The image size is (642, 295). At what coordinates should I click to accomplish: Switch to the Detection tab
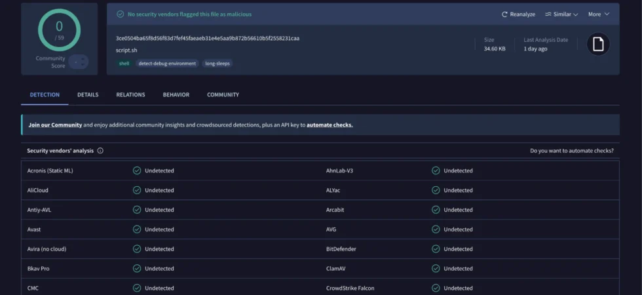tap(45, 94)
